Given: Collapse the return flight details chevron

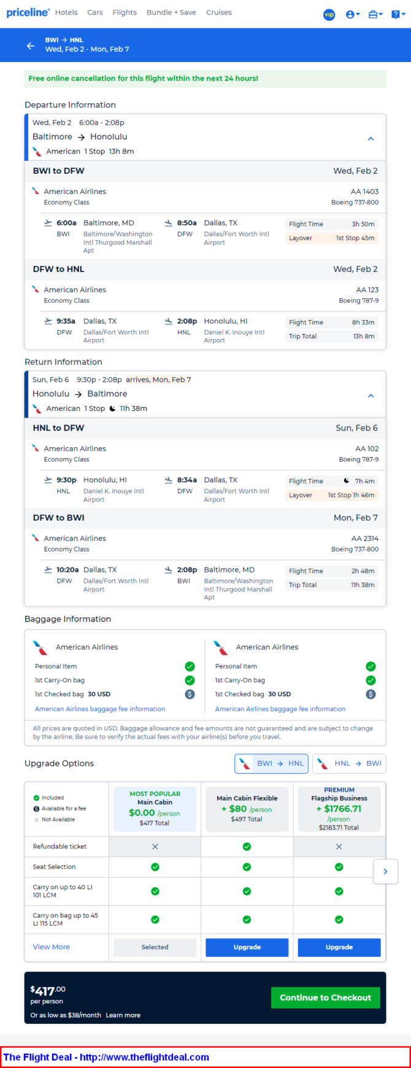Looking at the screenshot, I should click(x=371, y=396).
